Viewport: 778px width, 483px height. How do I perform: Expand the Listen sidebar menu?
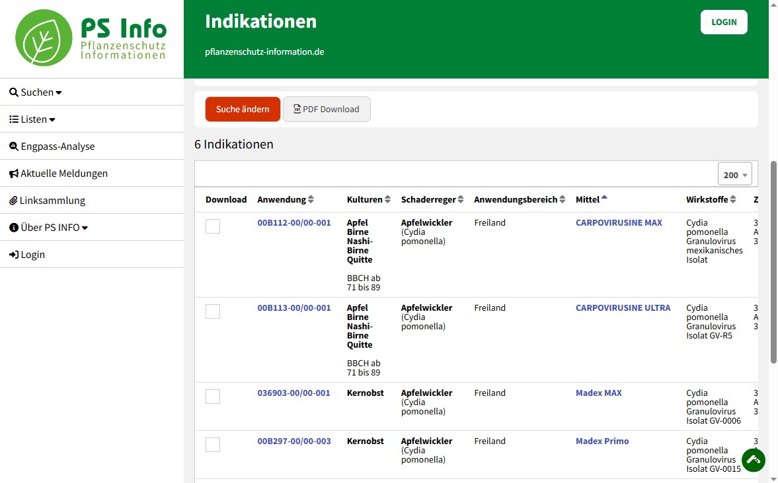pyautogui.click(x=32, y=119)
